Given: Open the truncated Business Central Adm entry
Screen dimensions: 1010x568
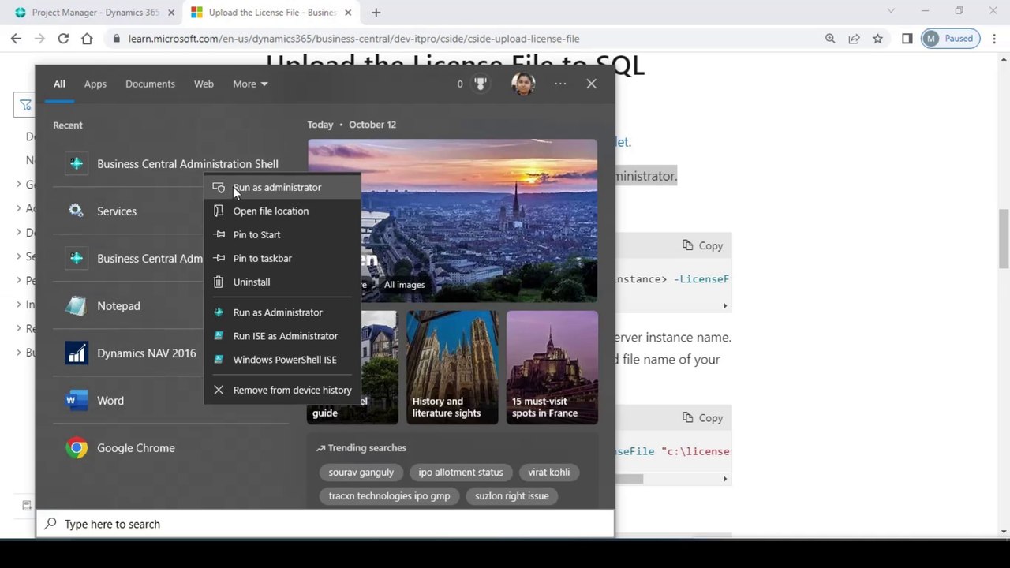Looking at the screenshot, I should pyautogui.click(x=128, y=259).
